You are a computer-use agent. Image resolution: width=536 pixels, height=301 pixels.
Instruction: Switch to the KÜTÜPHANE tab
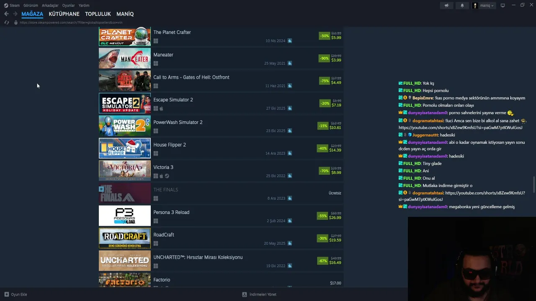[64, 14]
